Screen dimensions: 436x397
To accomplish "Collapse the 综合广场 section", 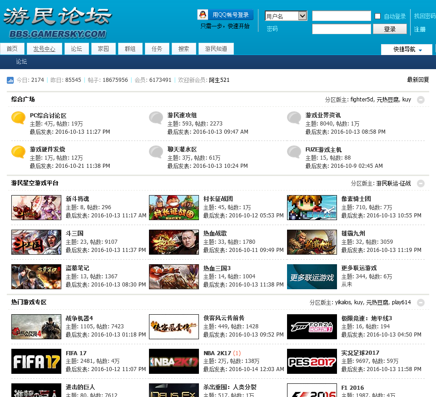I will [421, 100].
